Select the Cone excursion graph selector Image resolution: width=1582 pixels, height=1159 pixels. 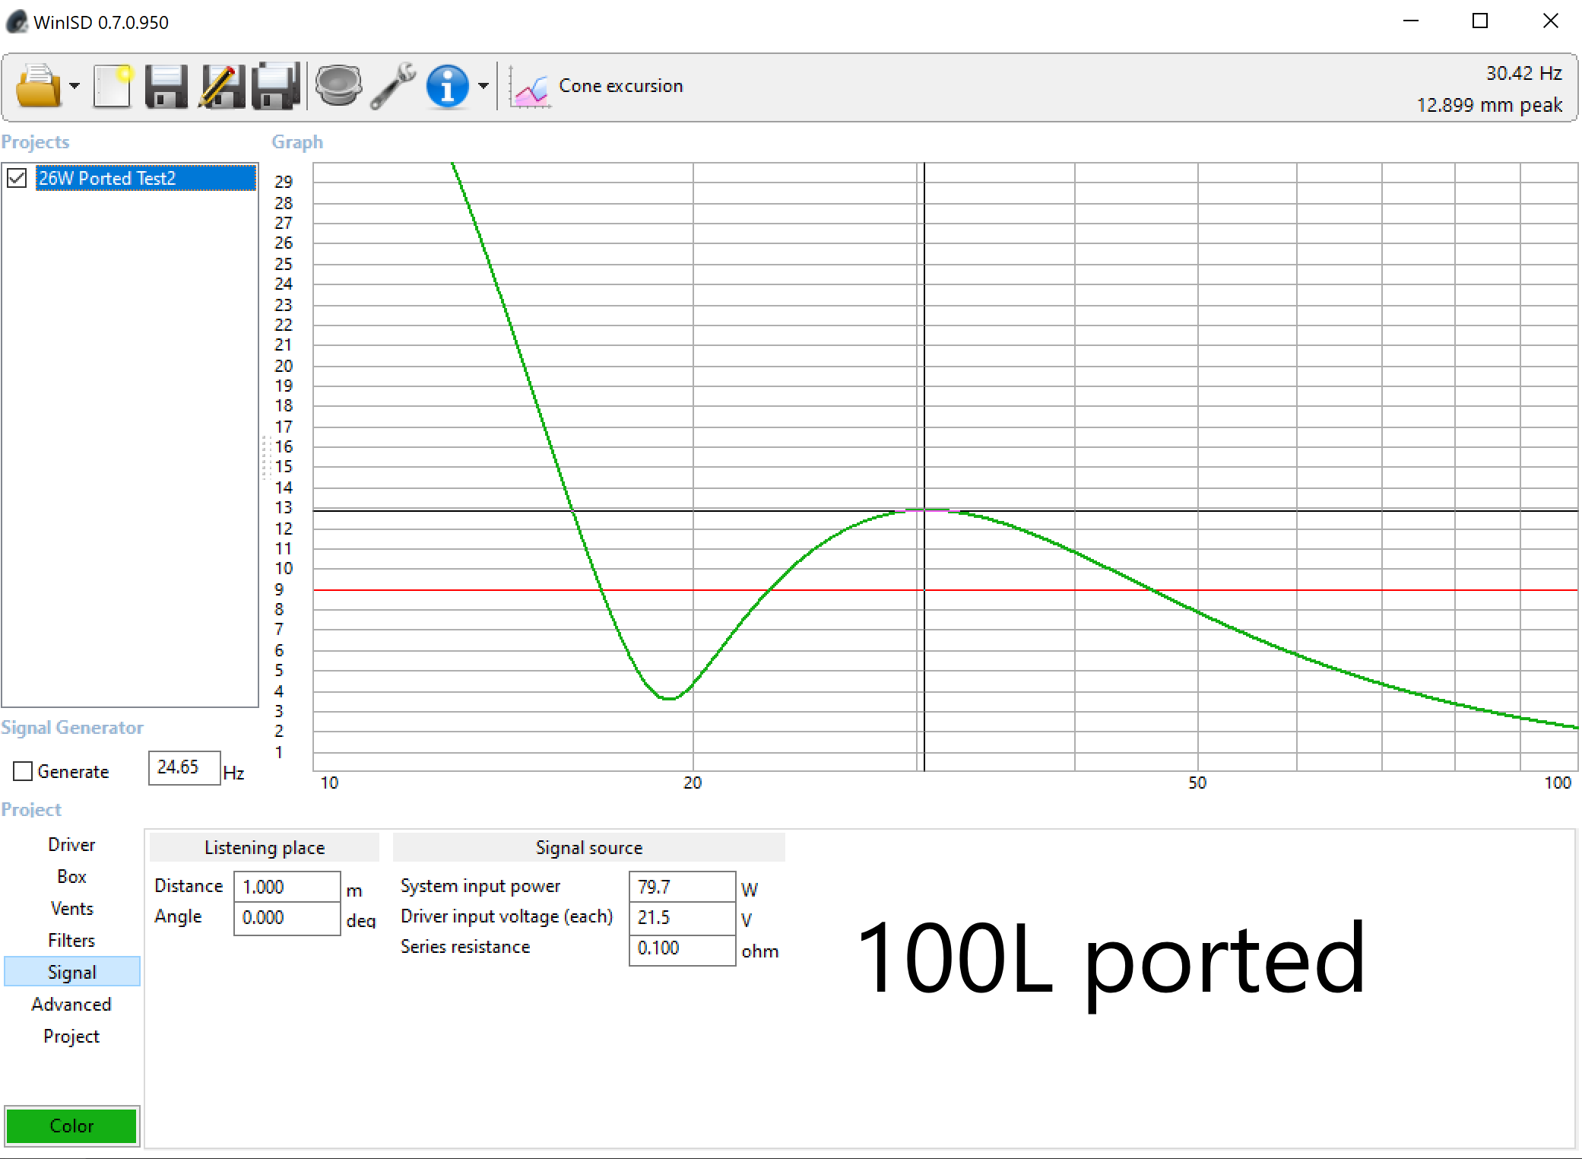pos(620,86)
